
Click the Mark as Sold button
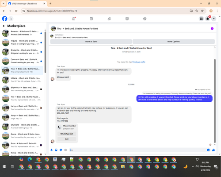click(91, 42)
